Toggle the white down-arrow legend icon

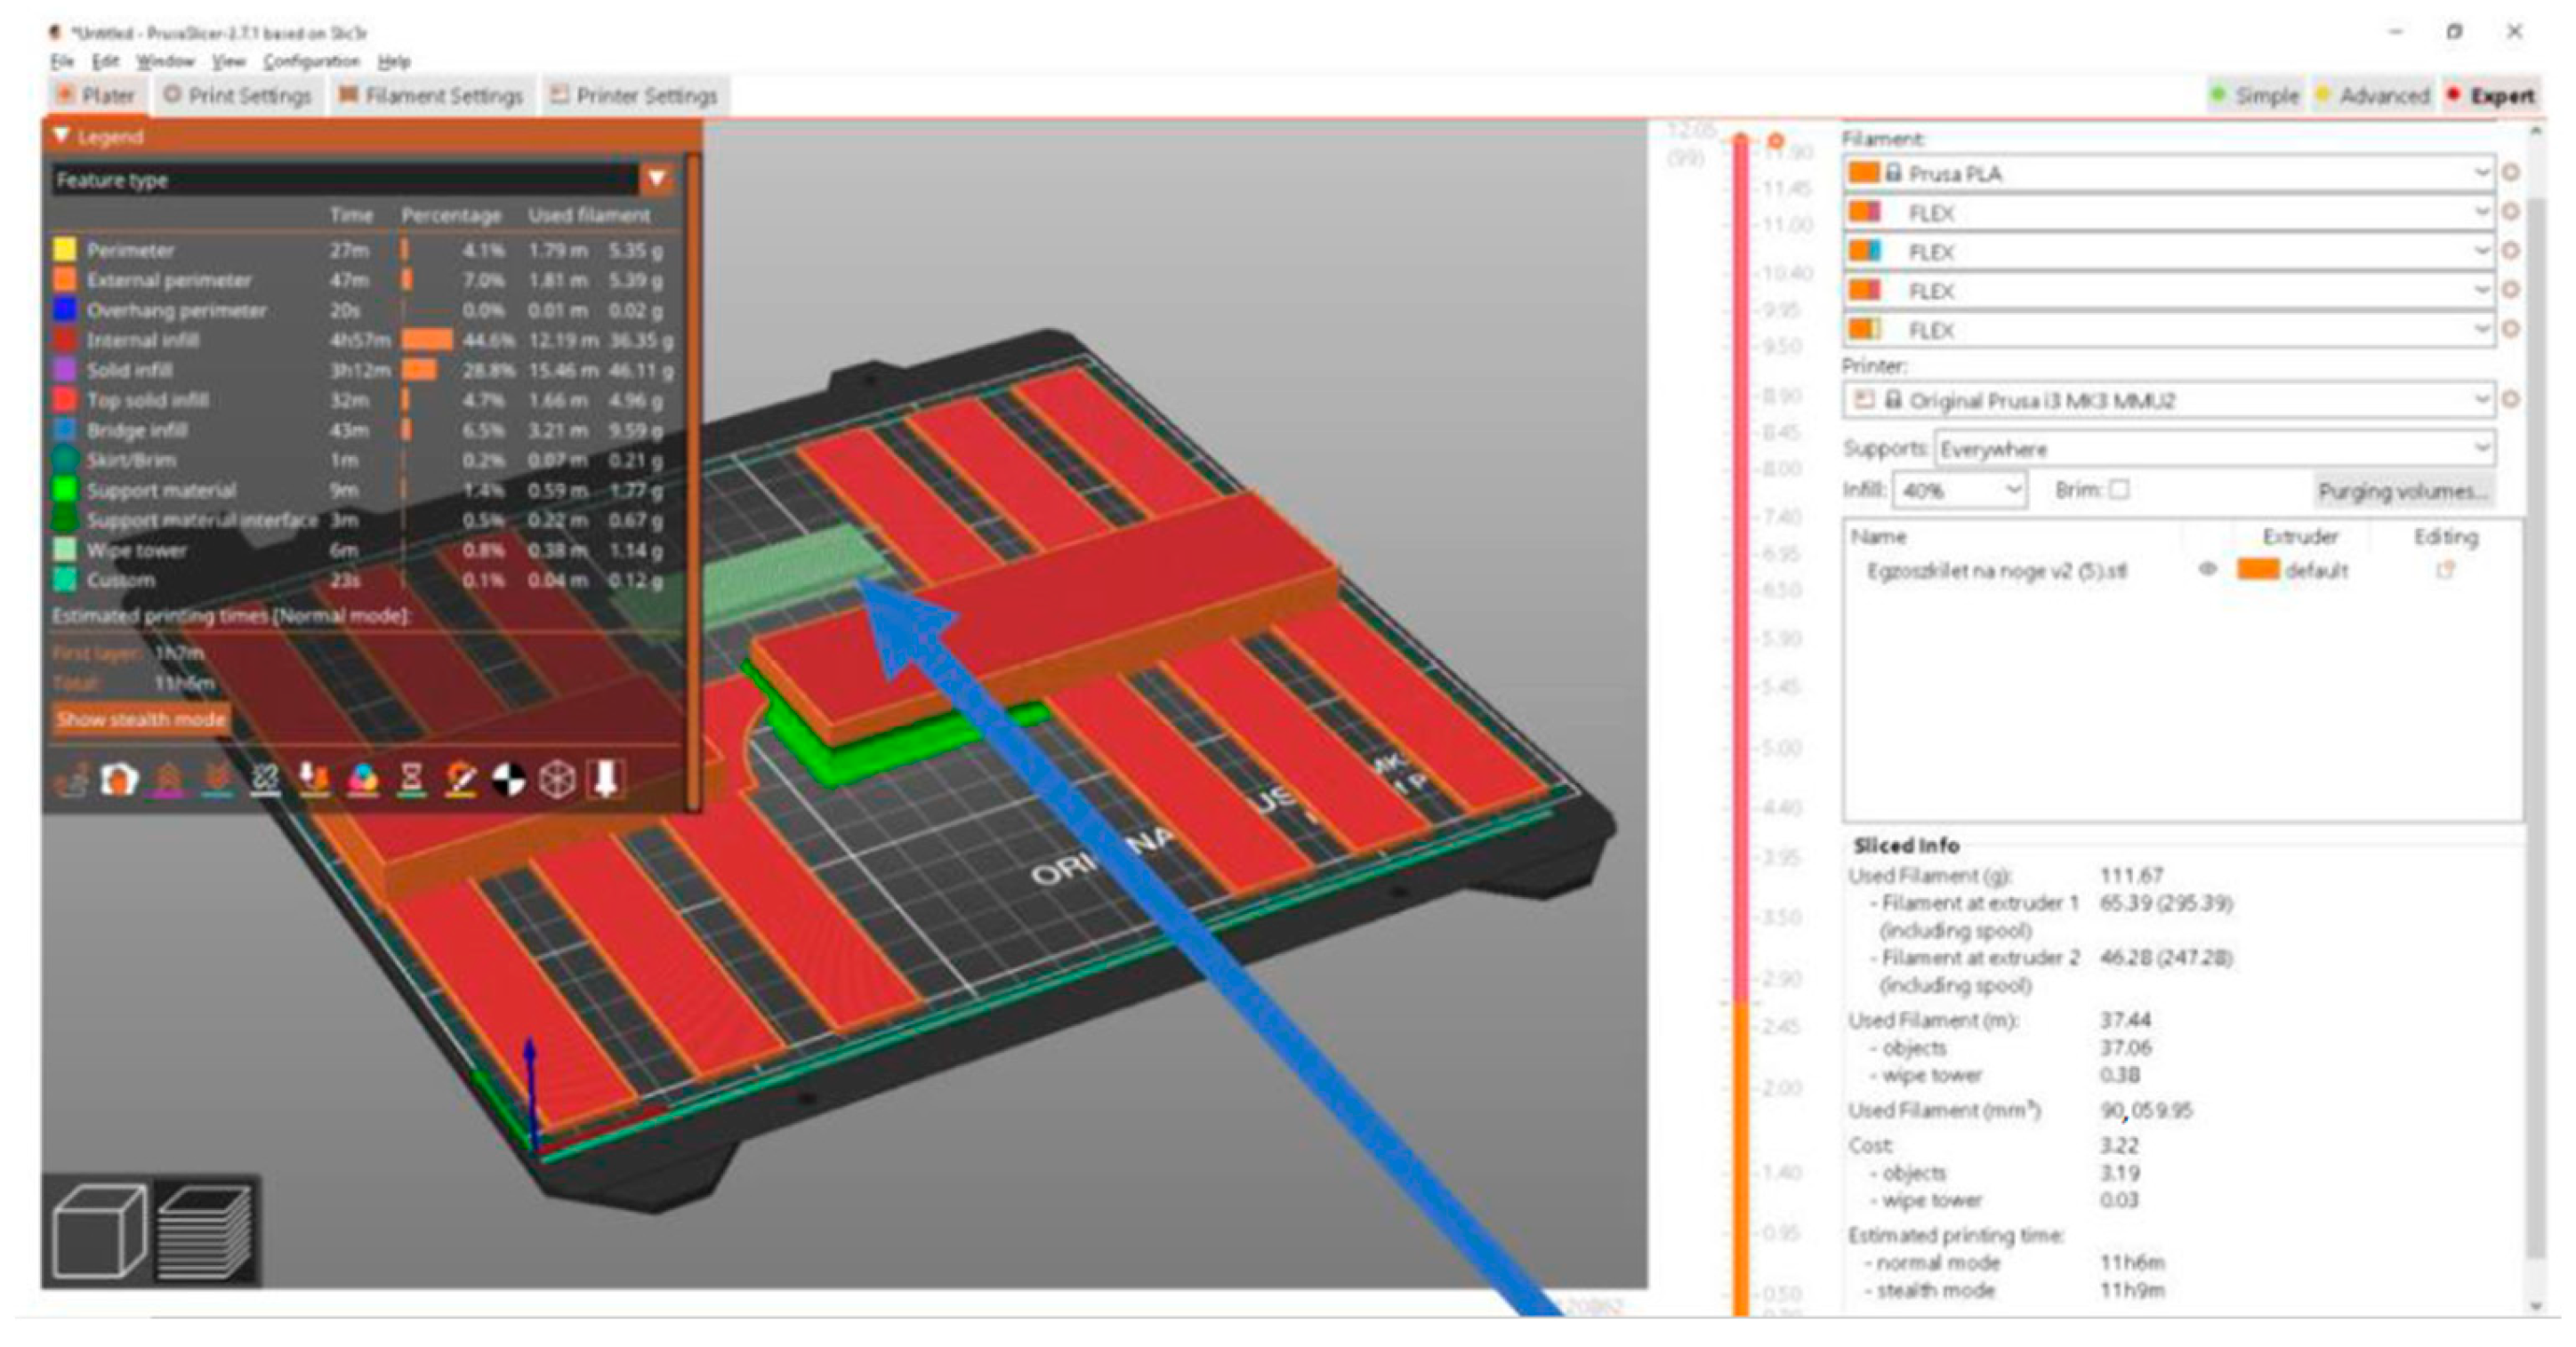(x=606, y=779)
